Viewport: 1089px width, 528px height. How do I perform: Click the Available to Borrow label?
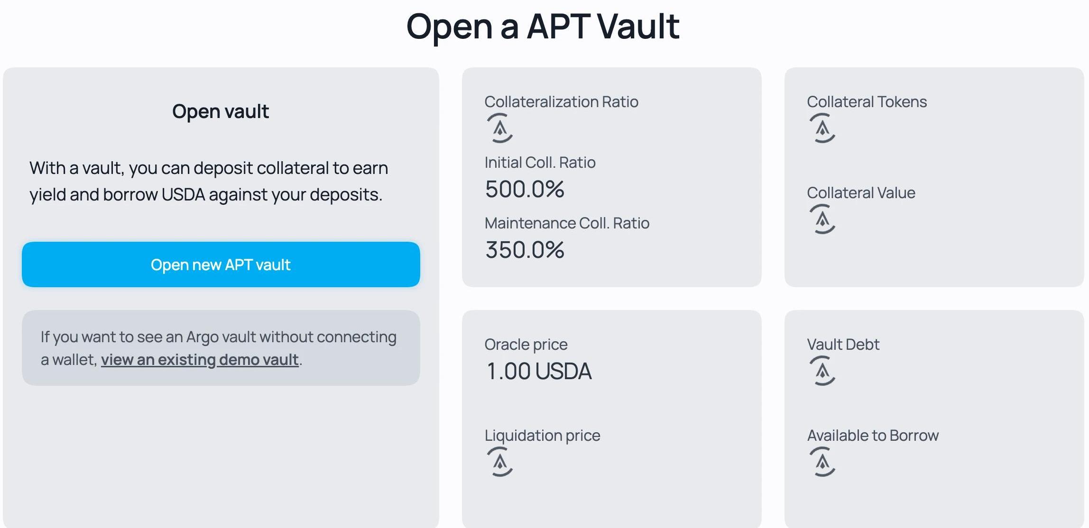(x=873, y=436)
